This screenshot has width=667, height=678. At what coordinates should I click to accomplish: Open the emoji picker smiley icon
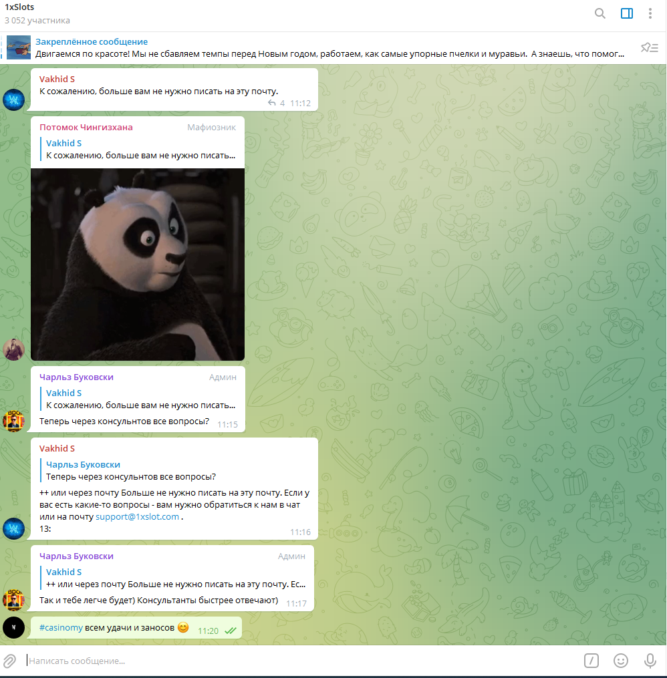[621, 661]
